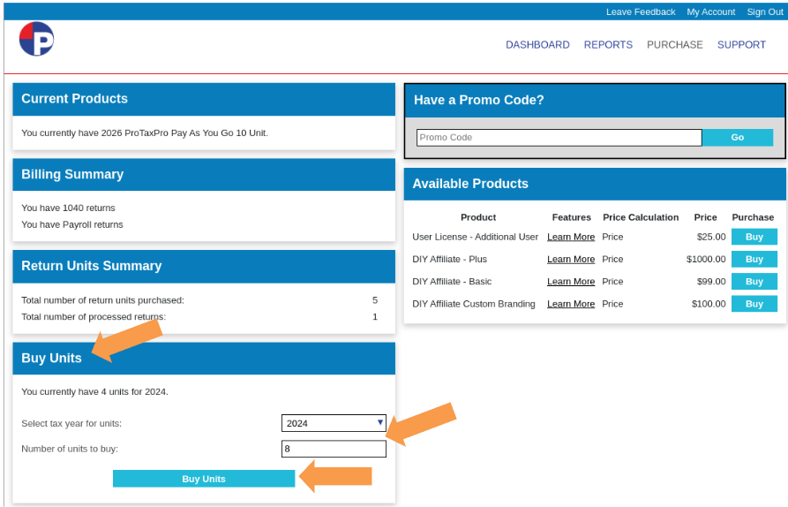
Task: Click 'Number of units to buy' label
Action: pos(70,449)
